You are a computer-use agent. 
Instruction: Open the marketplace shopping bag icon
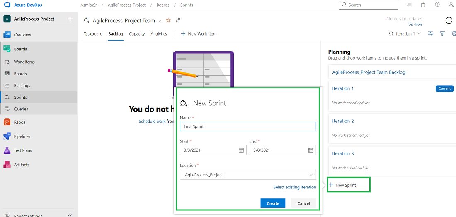coord(423,5)
